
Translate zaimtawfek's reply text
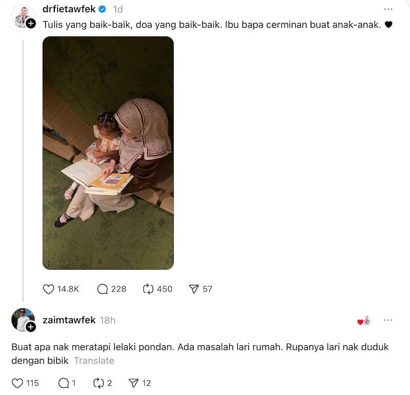[x=94, y=361]
